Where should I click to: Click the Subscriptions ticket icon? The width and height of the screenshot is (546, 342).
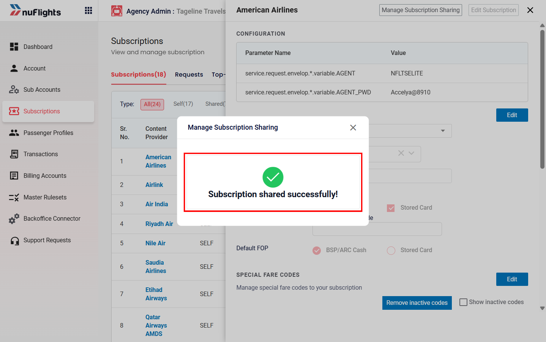pos(14,111)
